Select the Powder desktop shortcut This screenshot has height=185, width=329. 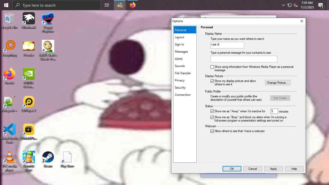29,48
